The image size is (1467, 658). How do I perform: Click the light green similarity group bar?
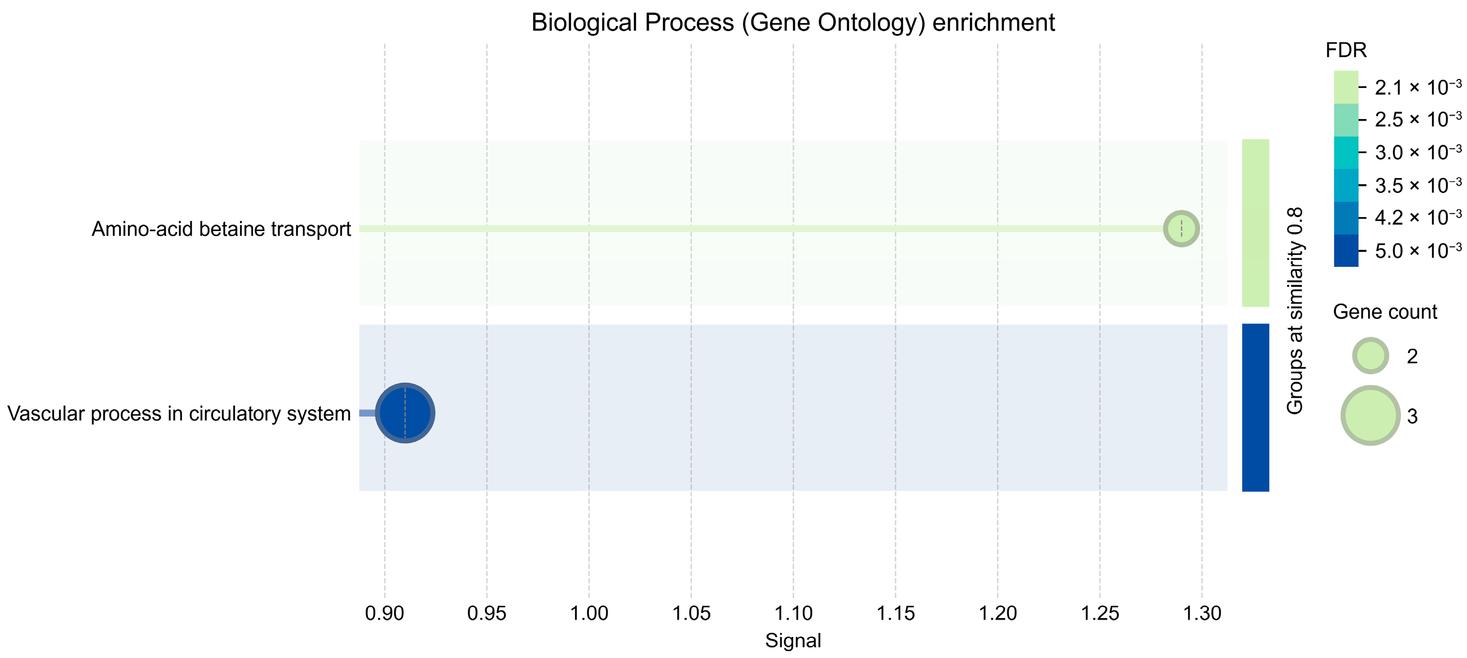(x=1256, y=223)
